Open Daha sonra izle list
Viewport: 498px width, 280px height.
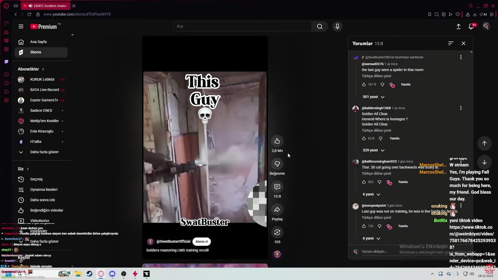41,200
